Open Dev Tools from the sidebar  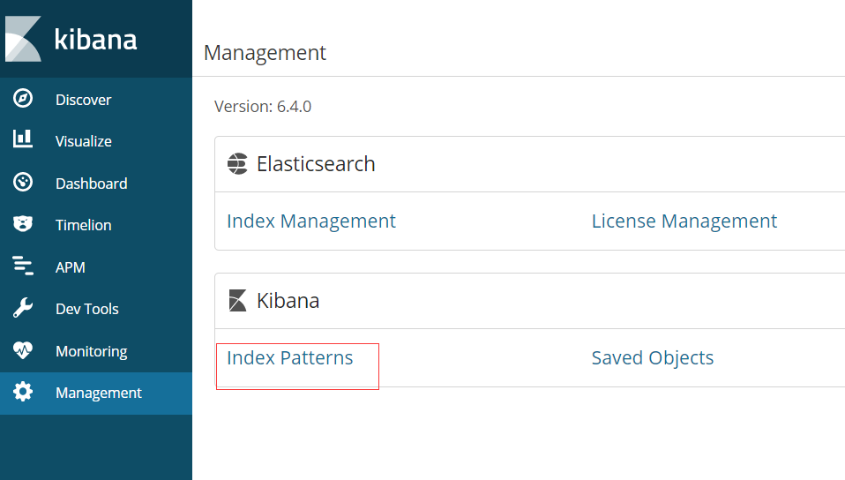coord(86,309)
